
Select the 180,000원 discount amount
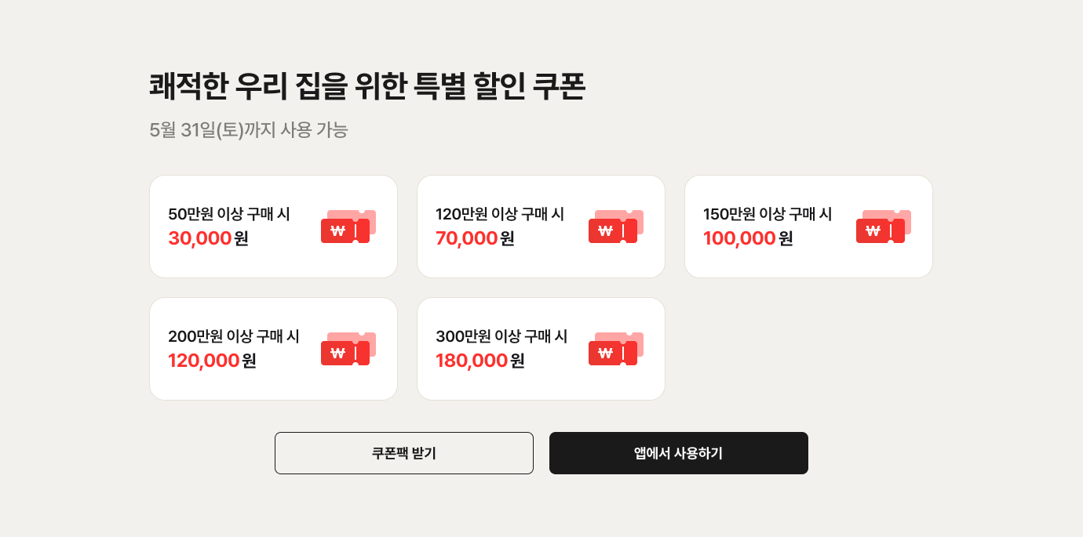tap(480, 361)
